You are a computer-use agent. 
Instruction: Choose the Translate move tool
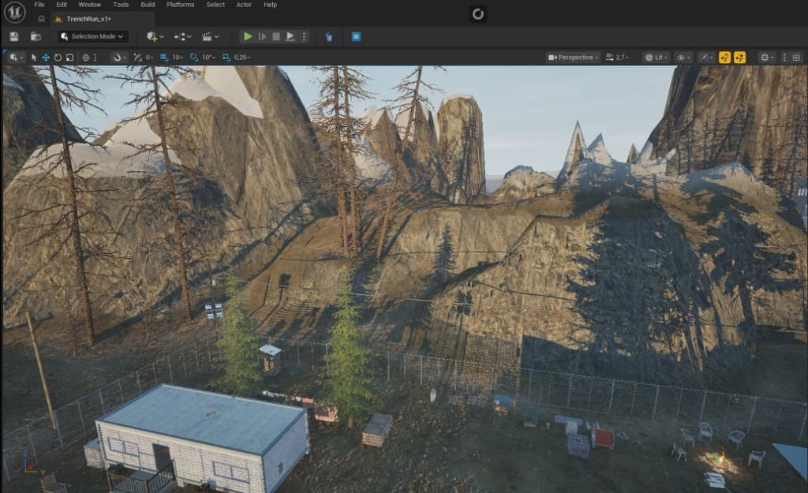coord(46,57)
